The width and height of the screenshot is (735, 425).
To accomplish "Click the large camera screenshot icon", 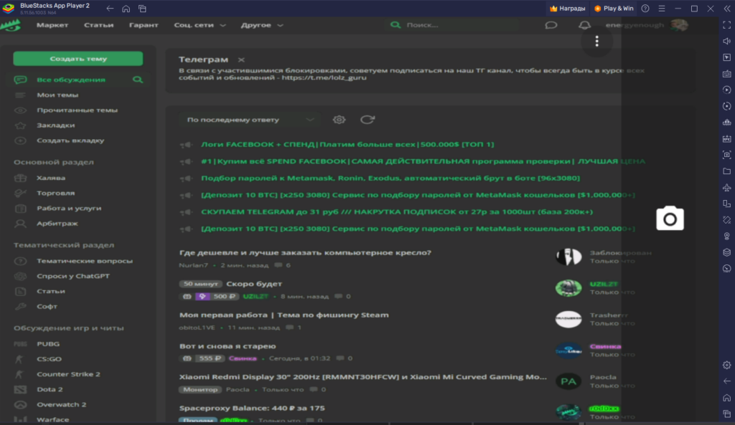I will point(670,219).
